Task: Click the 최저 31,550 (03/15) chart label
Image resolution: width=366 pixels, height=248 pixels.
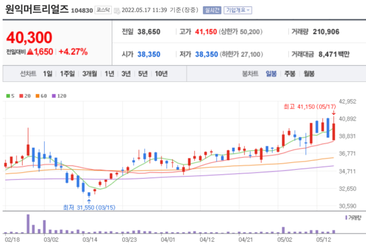Action: [x=89, y=208]
